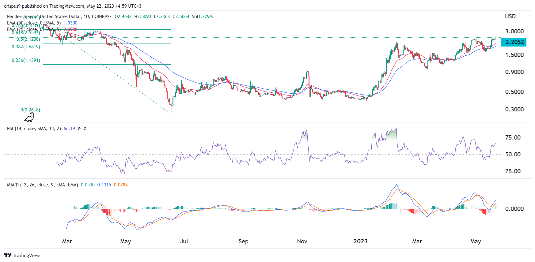The width and height of the screenshot is (535, 262).
Task: Click the USD currency label on price axis
Action: (510, 17)
